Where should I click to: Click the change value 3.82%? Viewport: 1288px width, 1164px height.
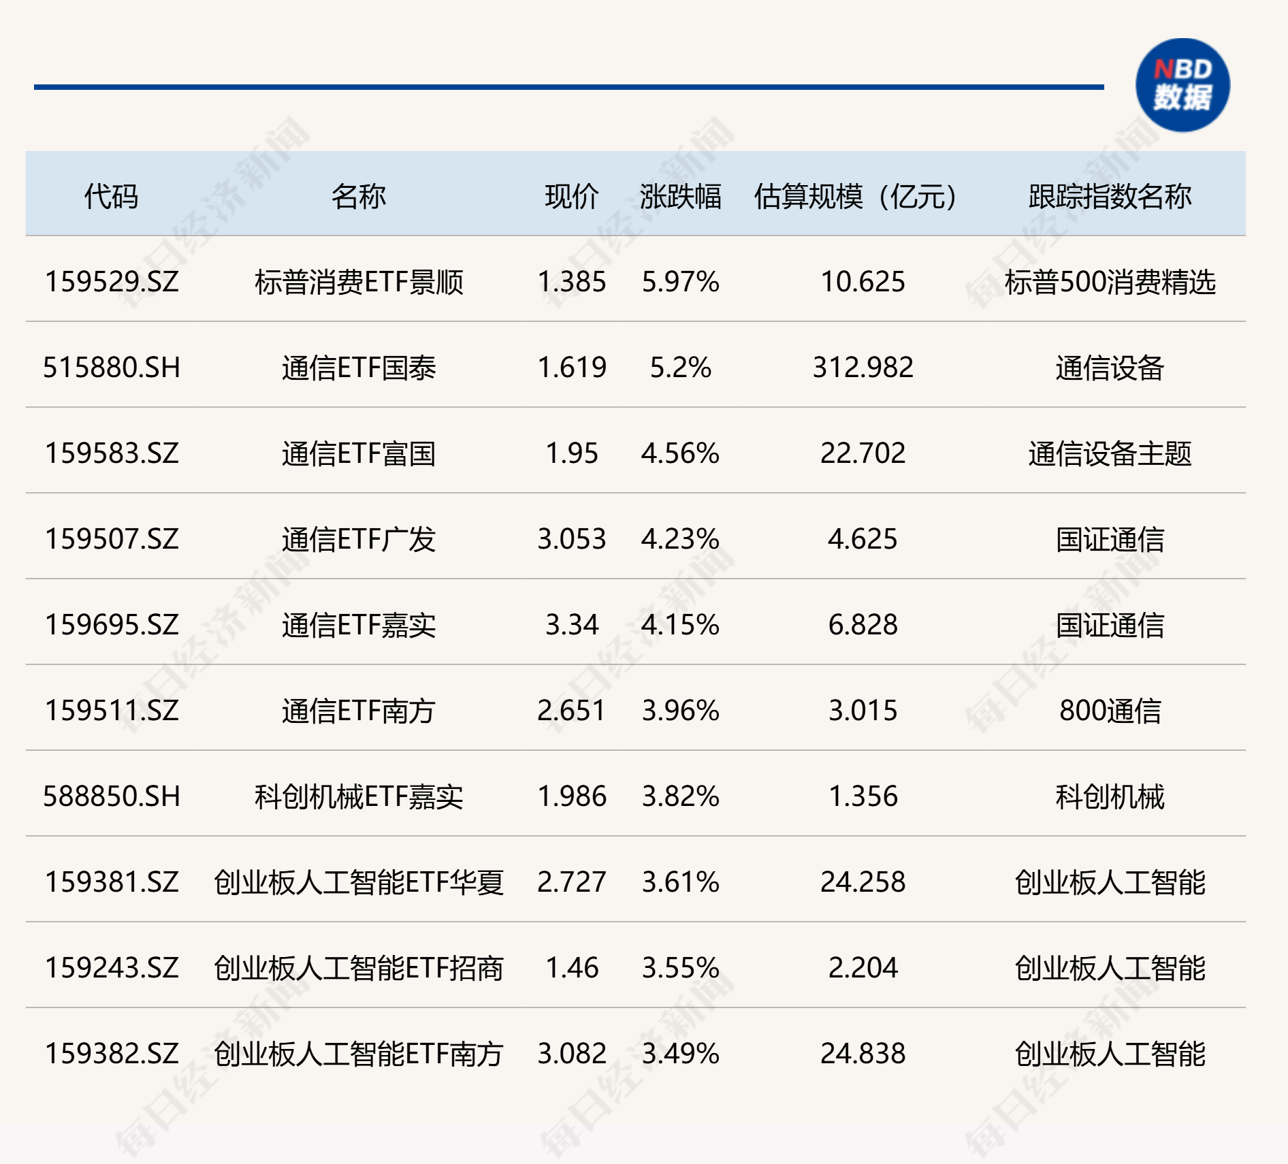point(681,796)
